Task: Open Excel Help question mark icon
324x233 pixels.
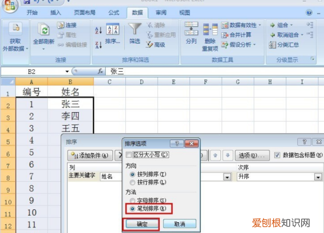Action: pos(309,12)
